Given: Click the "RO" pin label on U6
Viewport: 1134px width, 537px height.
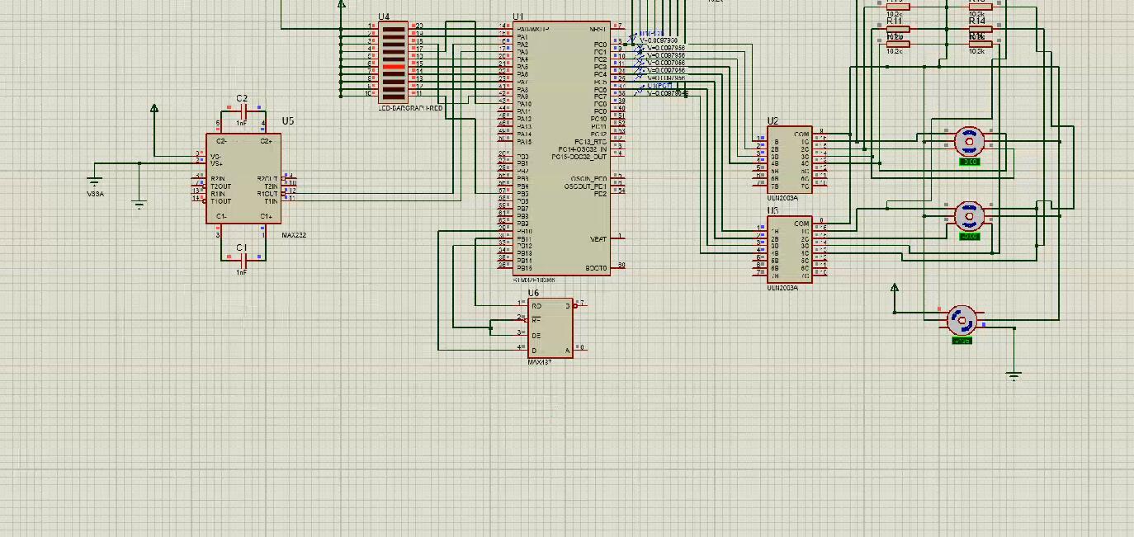Looking at the screenshot, I should (537, 306).
